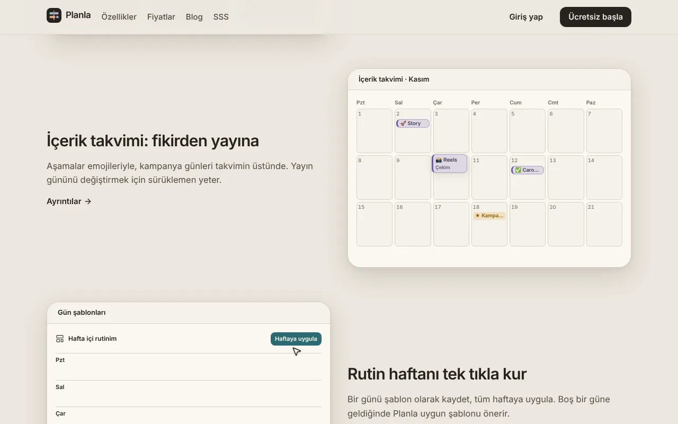Image resolution: width=678 pixels, height=424 pixels.
Task: Select calendar day 7 cell
Action: [x=604, y=131]
